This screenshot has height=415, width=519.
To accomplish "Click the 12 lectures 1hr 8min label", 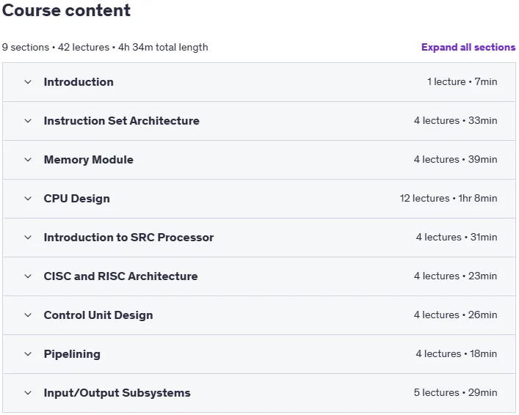I will [449, 199].
